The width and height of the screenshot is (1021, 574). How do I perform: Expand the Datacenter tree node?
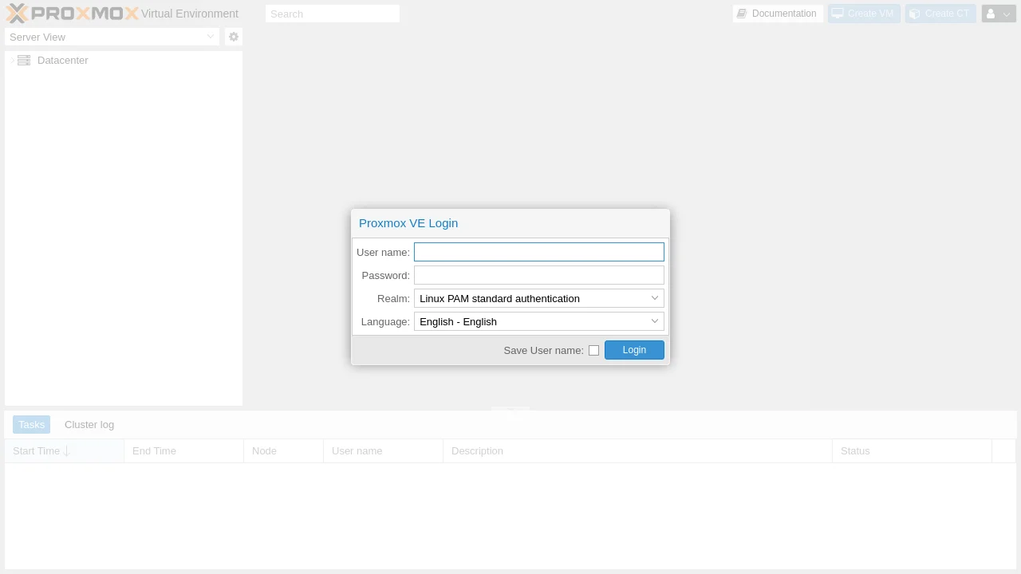[12, 61]
